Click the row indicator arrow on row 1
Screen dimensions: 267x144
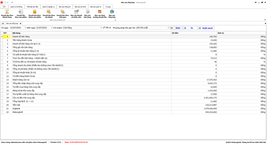point(2,37)
